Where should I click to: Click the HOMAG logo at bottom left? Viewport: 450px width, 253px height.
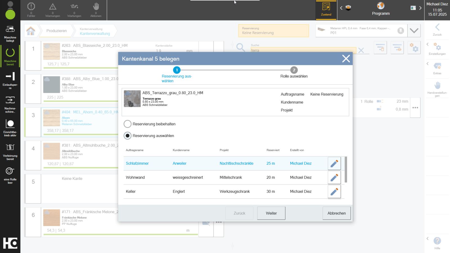coord(10,243)
